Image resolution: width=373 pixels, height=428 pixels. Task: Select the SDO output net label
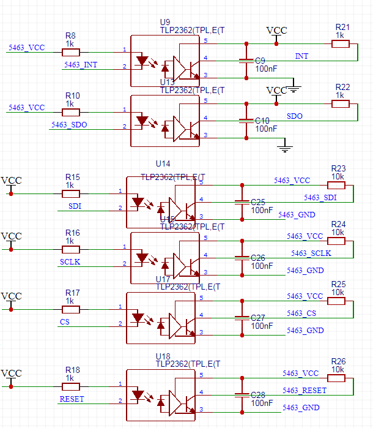tap(295, 116)
